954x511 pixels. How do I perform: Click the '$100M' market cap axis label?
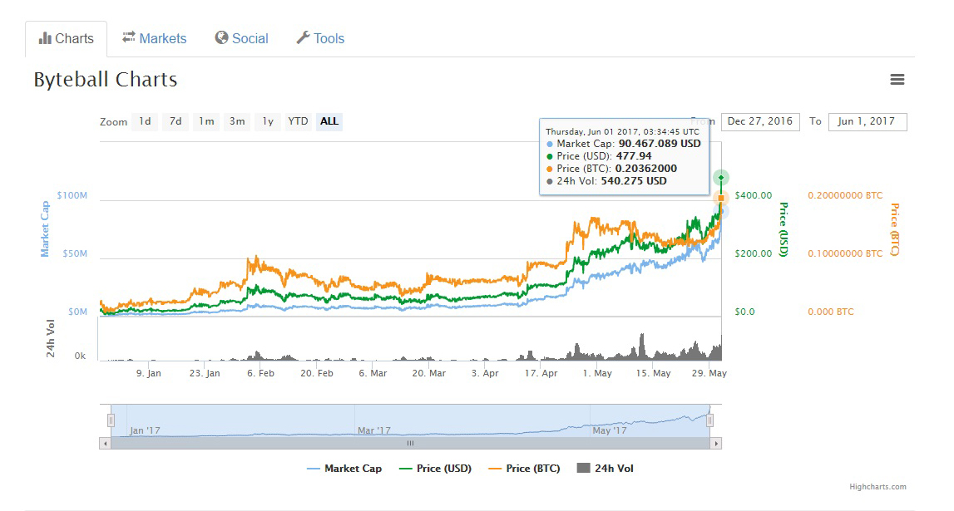72,195
